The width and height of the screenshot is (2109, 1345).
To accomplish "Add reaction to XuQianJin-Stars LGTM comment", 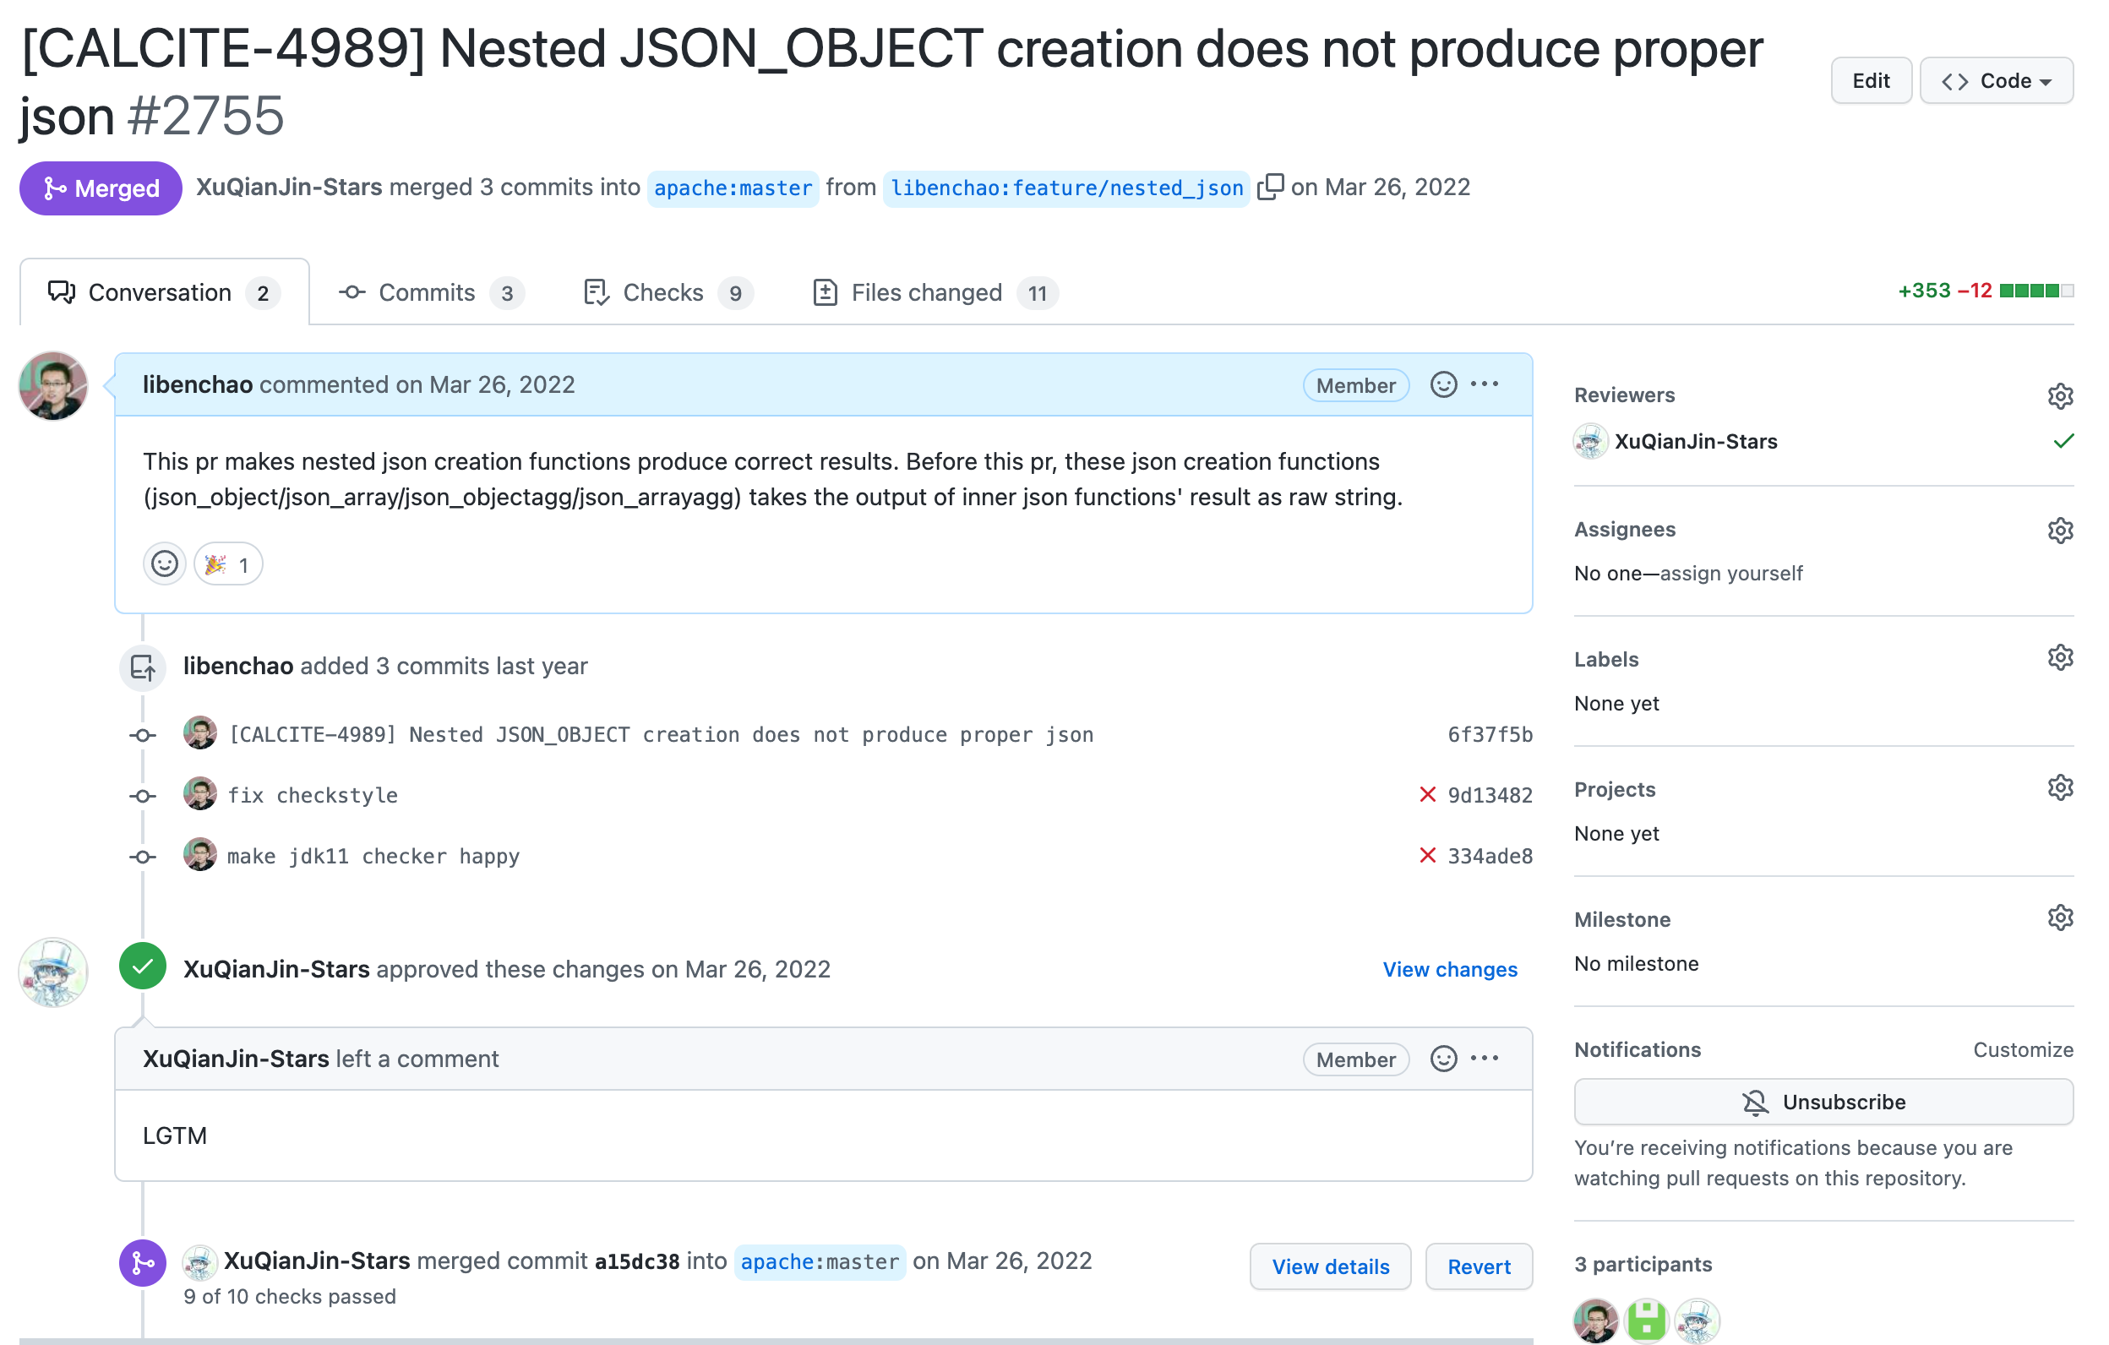I will click(1442, 1059).
